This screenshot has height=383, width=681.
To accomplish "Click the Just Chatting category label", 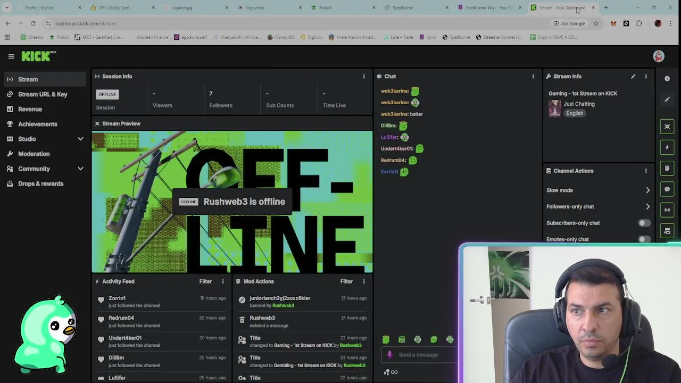I will [x=579, y=104].
